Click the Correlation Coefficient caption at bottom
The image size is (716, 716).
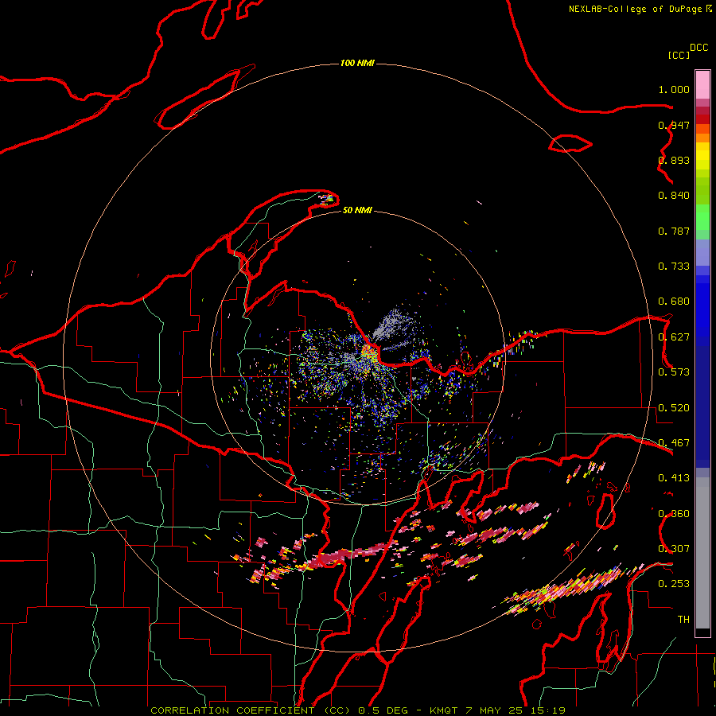(358, 710)
